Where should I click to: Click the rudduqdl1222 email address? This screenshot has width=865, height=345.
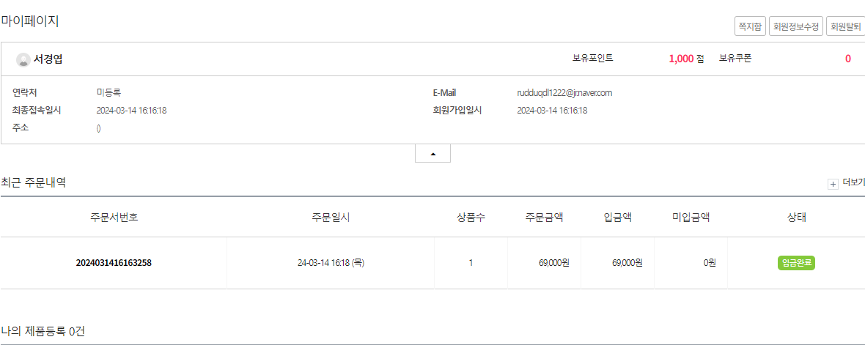point(564,93)
